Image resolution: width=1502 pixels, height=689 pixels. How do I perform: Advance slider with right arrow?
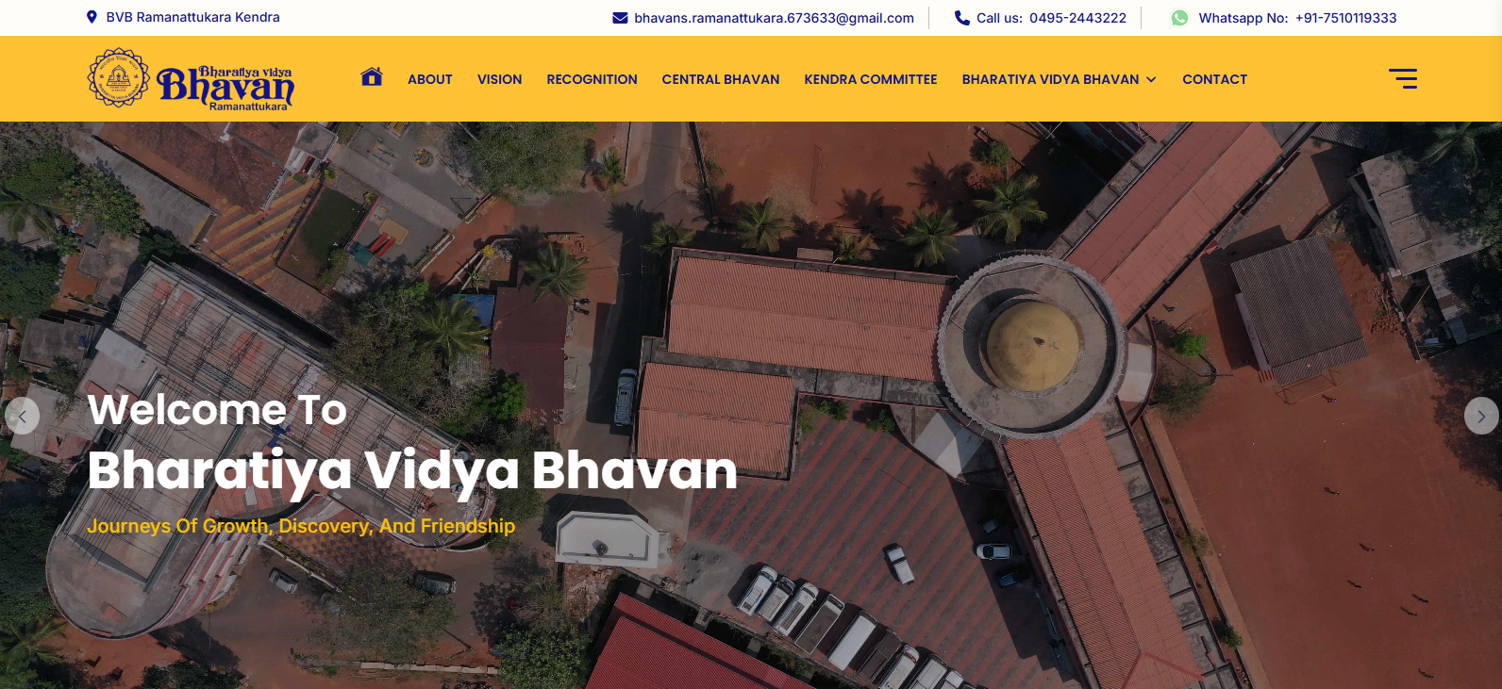point(1481,416)
